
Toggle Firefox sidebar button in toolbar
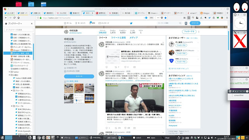coord(189,18)
